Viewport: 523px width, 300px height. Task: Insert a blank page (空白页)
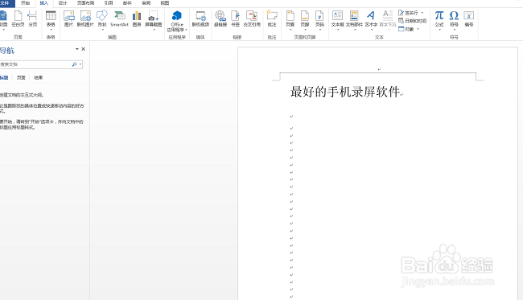tap(18, 18)
